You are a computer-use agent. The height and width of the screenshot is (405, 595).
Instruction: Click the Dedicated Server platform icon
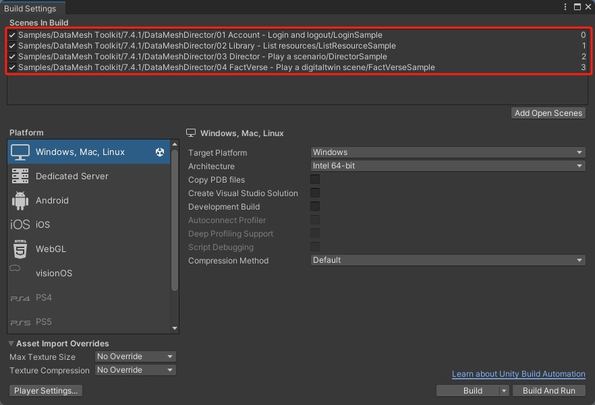(20, 177)
